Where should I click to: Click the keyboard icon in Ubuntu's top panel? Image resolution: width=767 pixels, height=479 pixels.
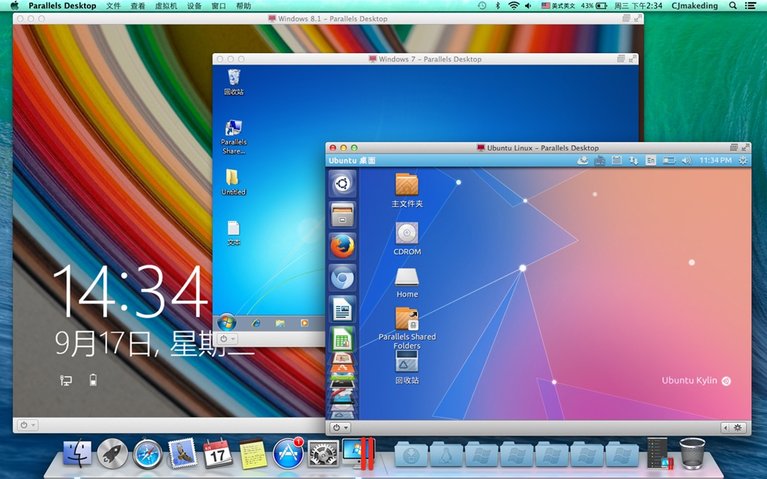[x=598, y=160]
